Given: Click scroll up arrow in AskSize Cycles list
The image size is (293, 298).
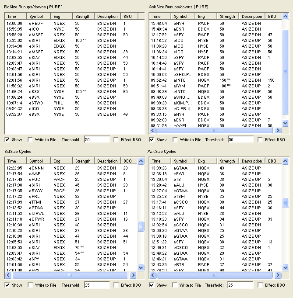Looking at the screenshot, I should (x=285, y=161).
